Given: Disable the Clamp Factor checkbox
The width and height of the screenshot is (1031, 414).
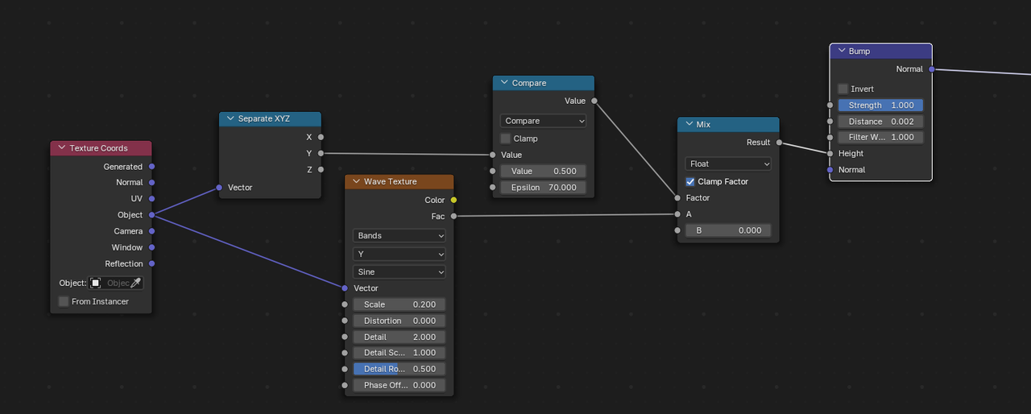Looking at the screenshot, I should pyautogui.click(x=690, y=182).
